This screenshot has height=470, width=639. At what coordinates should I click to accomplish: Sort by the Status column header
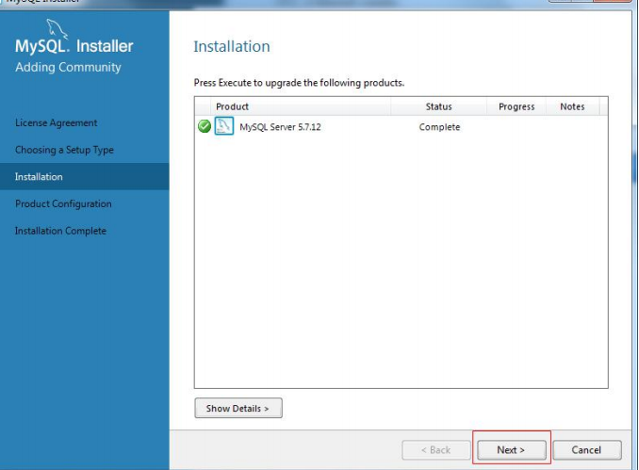coord(439,106)
